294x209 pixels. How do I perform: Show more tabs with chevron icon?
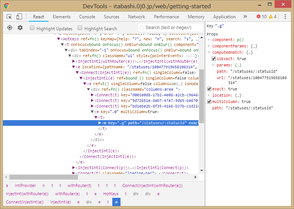click(245, 17)
